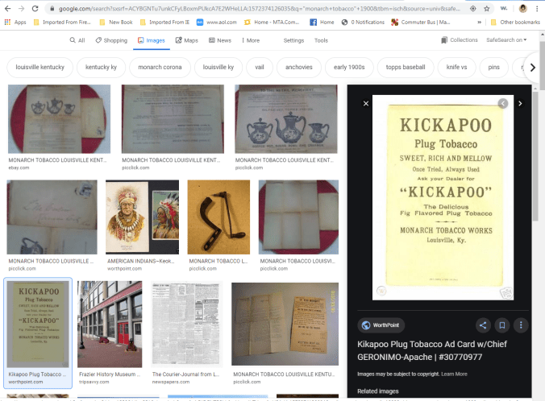Open the user profile avatar

[522, 9]
